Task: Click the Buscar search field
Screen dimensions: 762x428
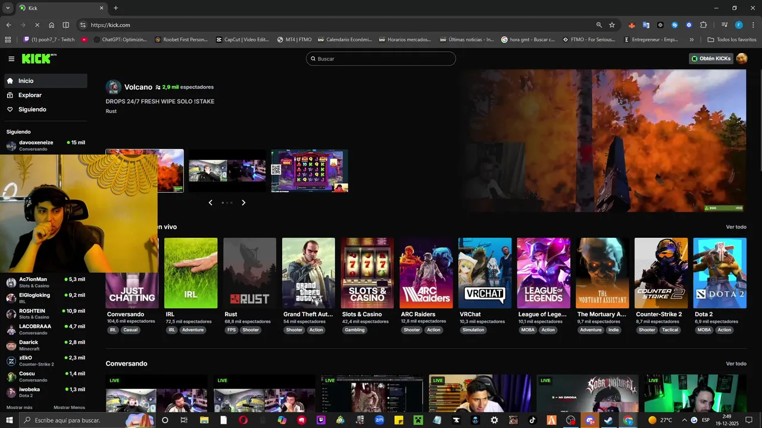Action: point(381,59)
